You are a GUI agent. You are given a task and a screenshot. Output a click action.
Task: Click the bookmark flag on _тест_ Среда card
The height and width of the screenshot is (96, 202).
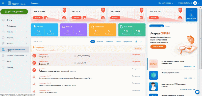(x=142, y=10)
